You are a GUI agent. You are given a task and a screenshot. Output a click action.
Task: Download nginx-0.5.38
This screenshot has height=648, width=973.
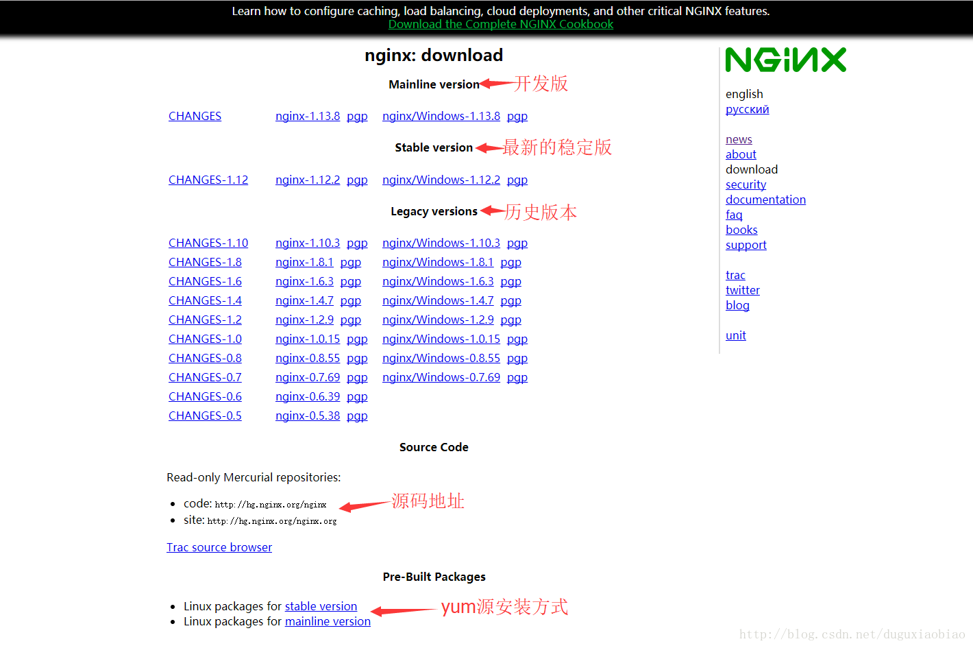tap(308, 416)
